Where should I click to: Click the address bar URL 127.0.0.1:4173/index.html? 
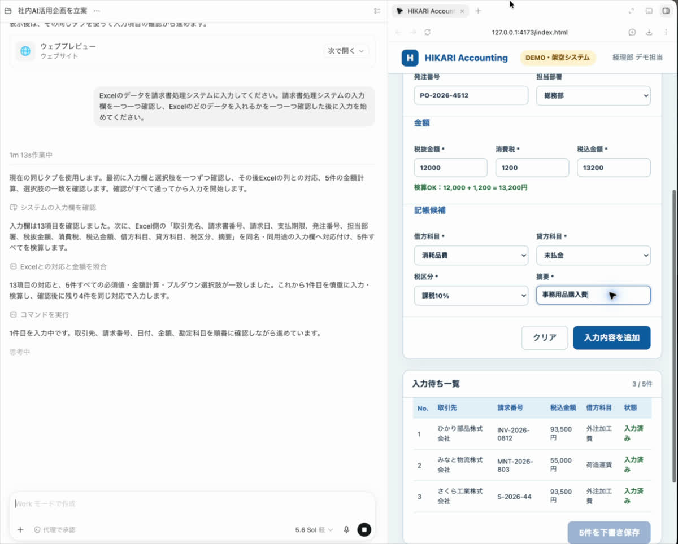(529, 33)
